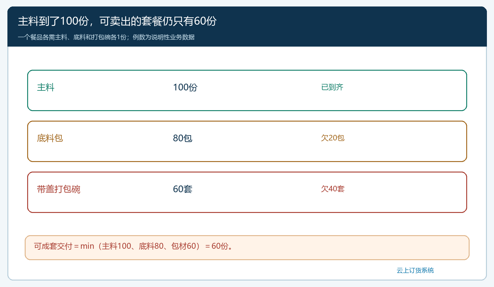This screenshot has width=494, height=287.
Task: Select the 主料 label in the green card
Action: [x=46, y=87]
